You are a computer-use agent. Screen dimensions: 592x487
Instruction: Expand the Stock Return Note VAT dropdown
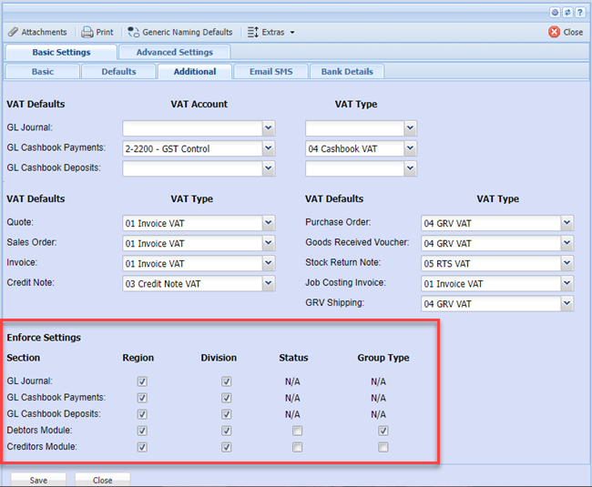(567, 264)
